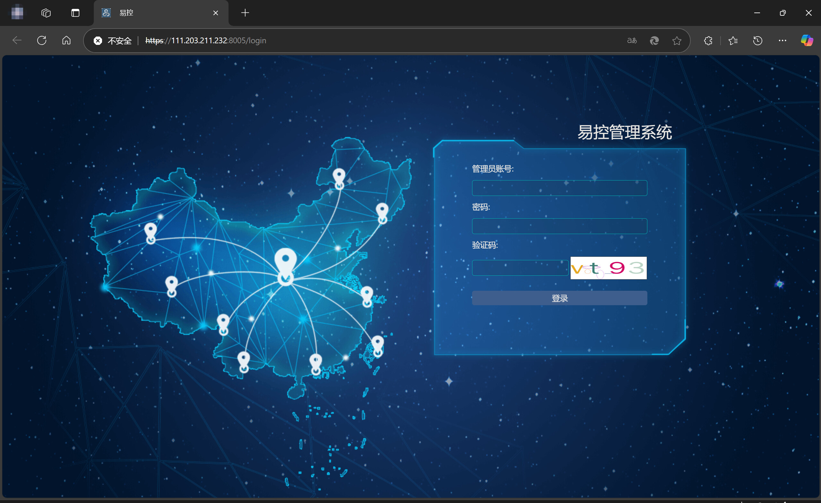821x503 pixels.
Task: Open a new tab with plus button
Action: [x=245, y=13]
